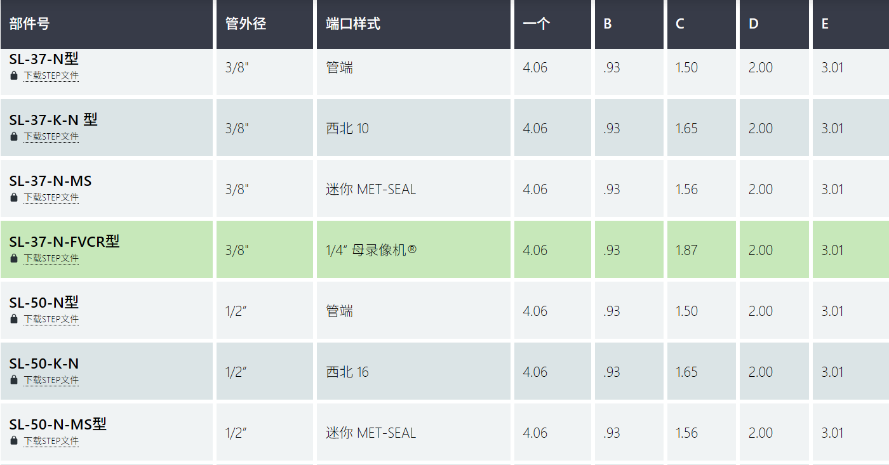Open 下载STEP文件 link under SL-37-N-MS
The image size is (889, 465).
tap(51, 197)
